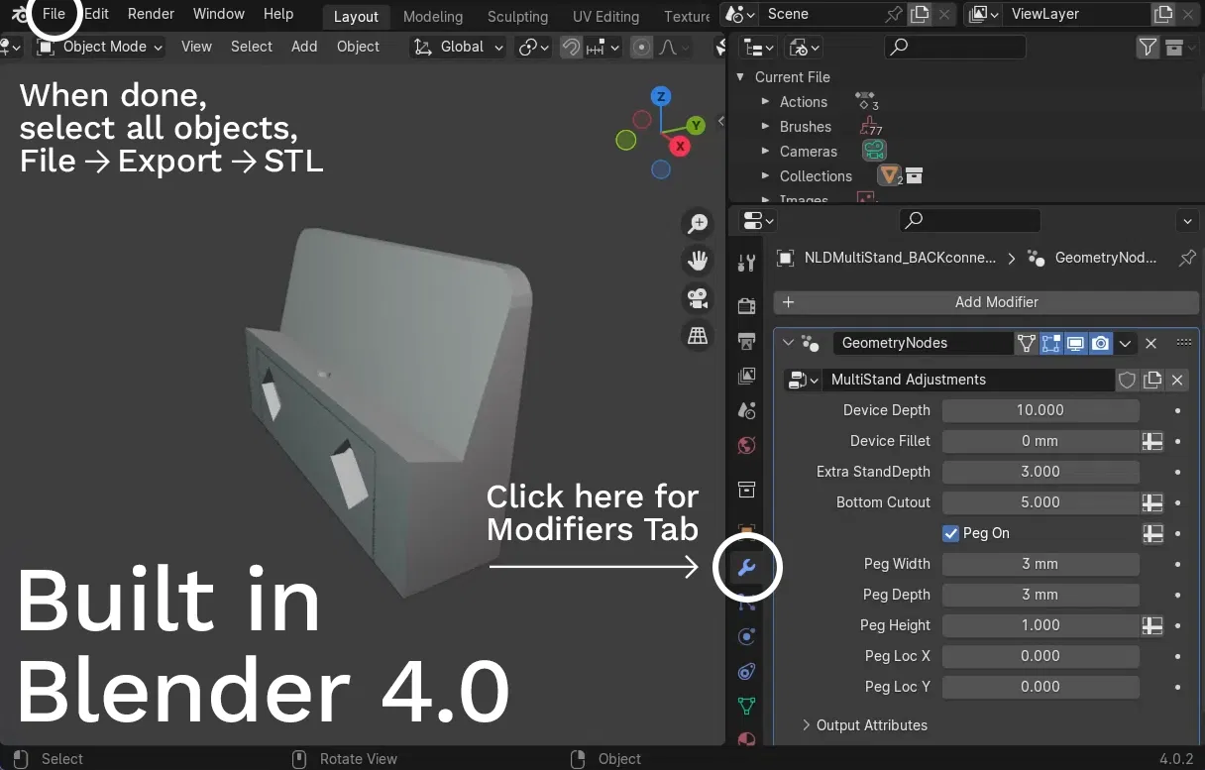This screenshot has height=770, width=1205.
Task: Expand the Brushes tree item
Action: 765,127
